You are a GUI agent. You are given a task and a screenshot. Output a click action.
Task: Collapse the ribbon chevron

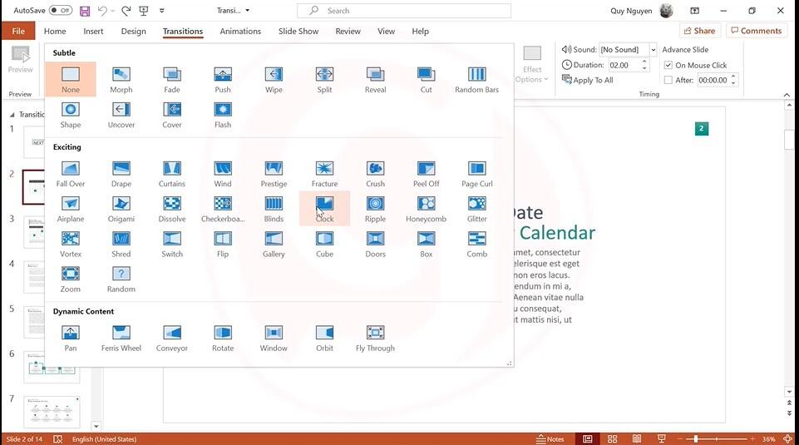787,95
